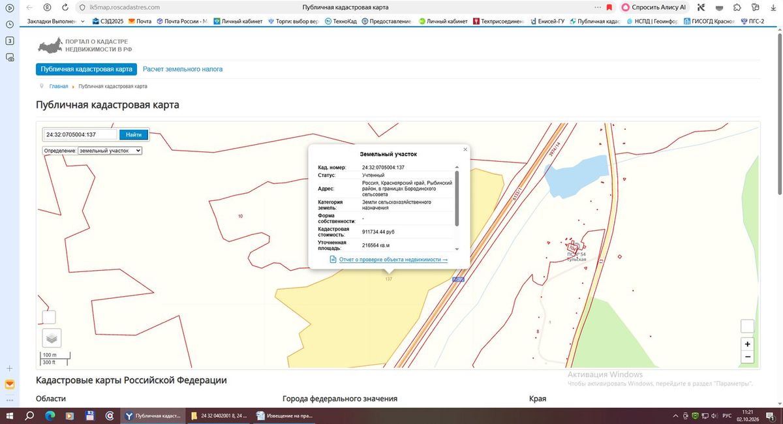Zoom in with the plus button
This screenshot has height=424, width=783.
click(x=747, y=344)
